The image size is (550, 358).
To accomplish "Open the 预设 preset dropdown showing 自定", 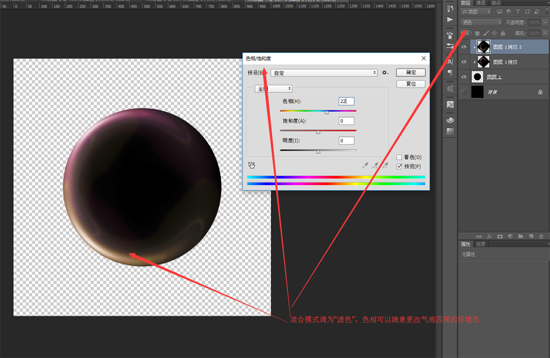I will [x=324, y=73].
